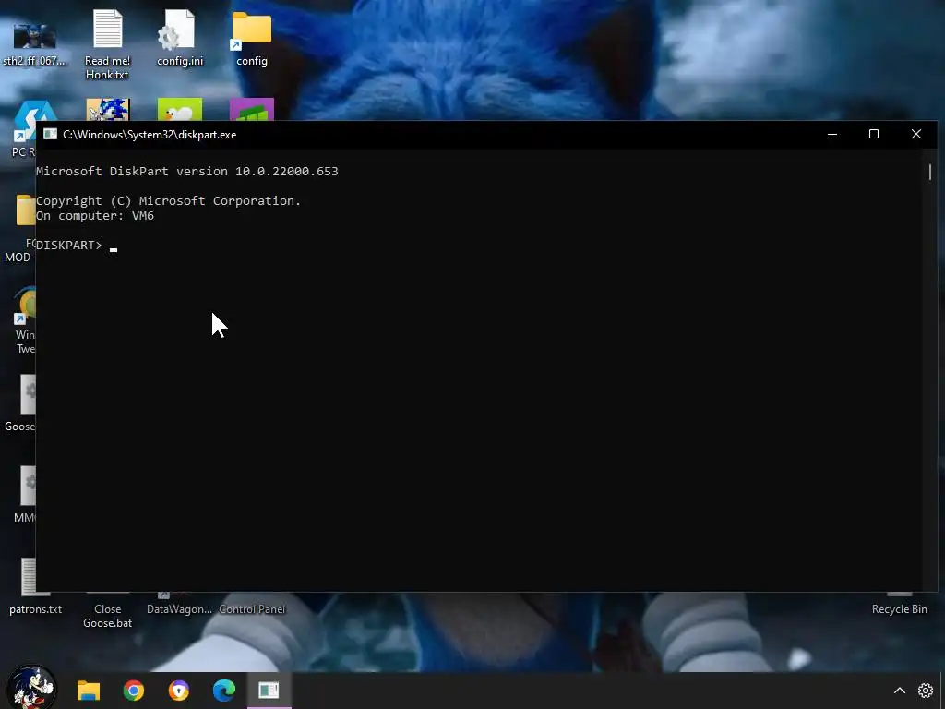Image resolution: width=945 pixels, height=709 pixels.
Task: Launch Microsoft Edge from taskbar
Action: tap(224, 691)
